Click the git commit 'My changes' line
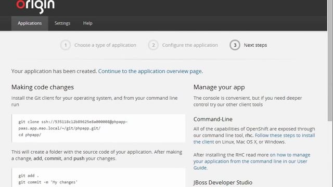 point(48,182)
